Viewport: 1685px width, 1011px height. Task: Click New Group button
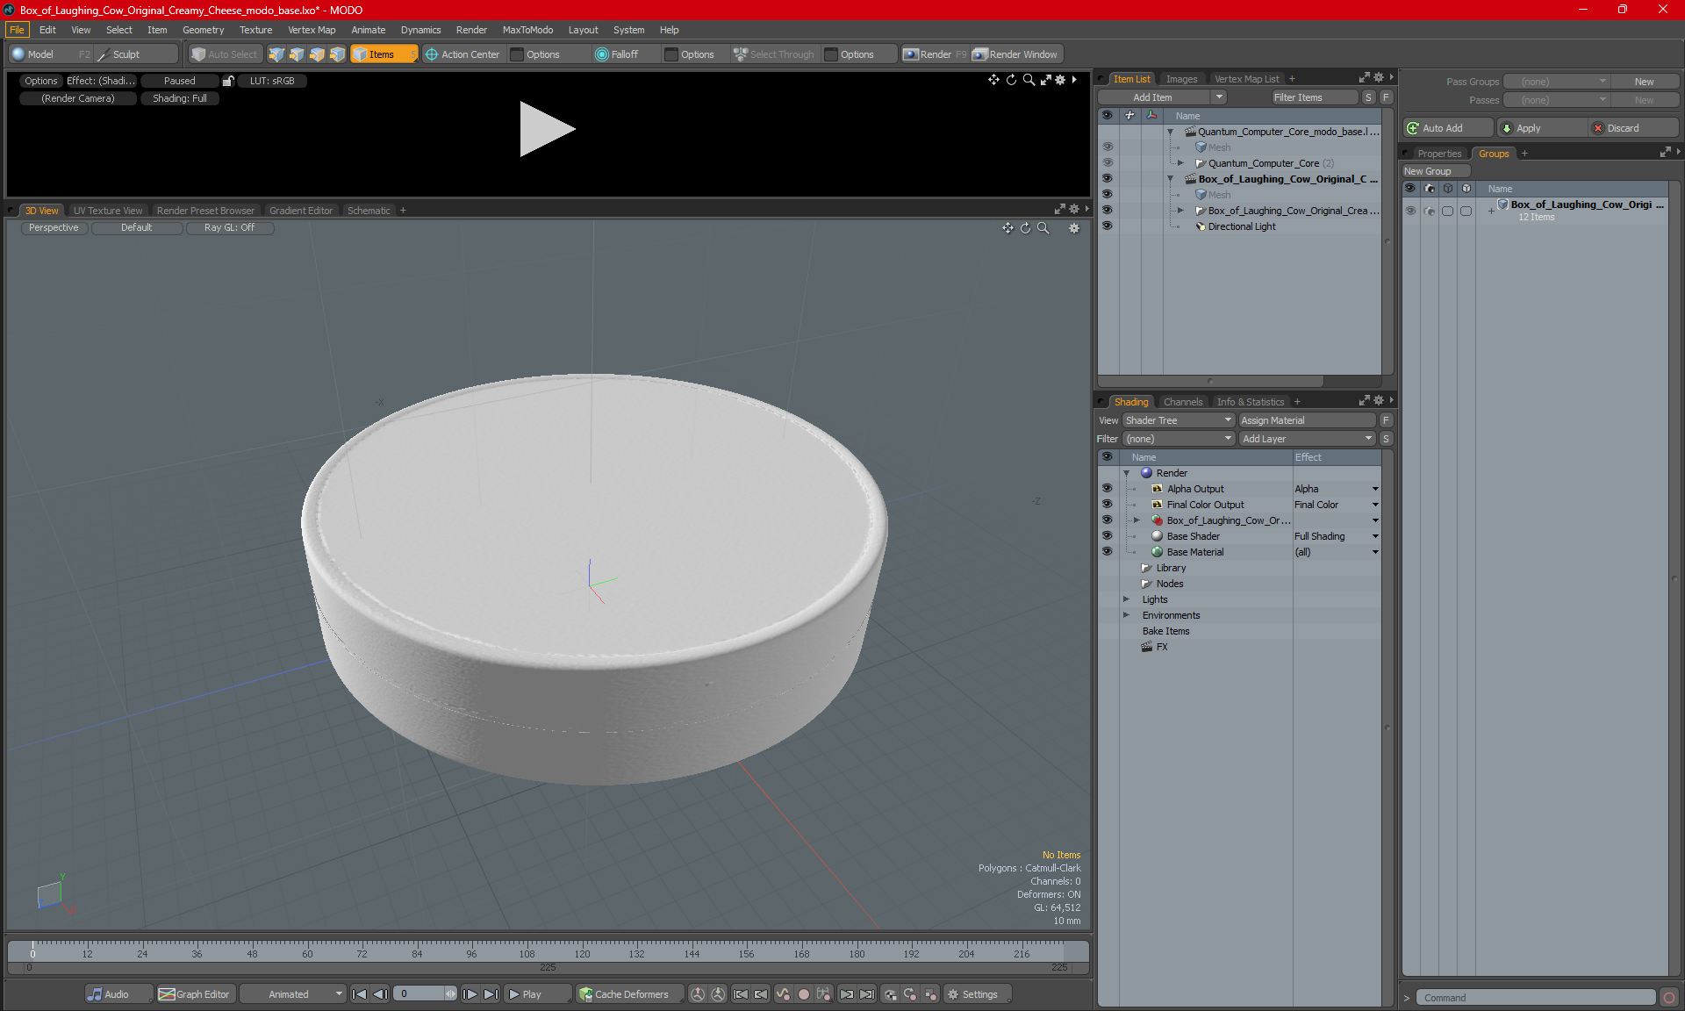[x=1436, y=171]
